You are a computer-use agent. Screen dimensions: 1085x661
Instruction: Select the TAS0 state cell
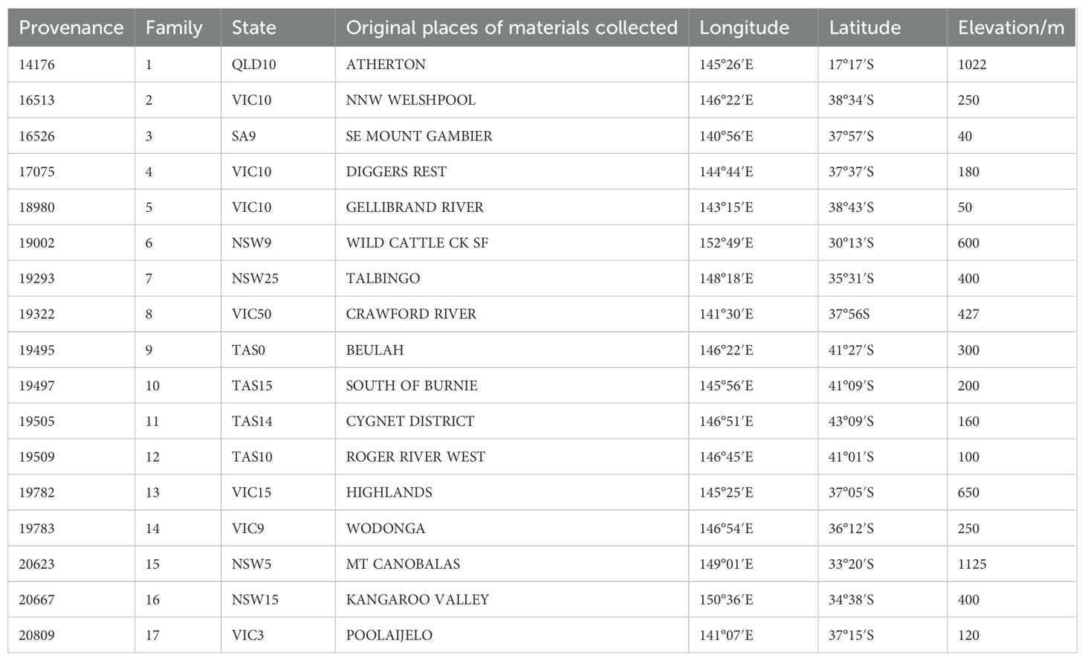[248, 350]
